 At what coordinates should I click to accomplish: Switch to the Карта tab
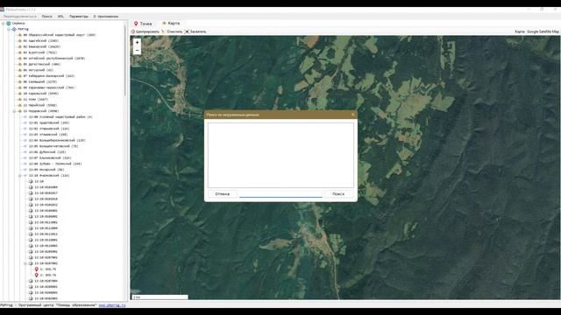(x=171, y=24)
